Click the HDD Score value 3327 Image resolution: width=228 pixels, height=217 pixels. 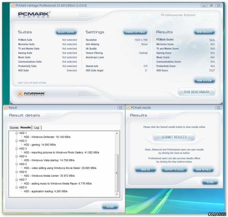tap(212, 71)
